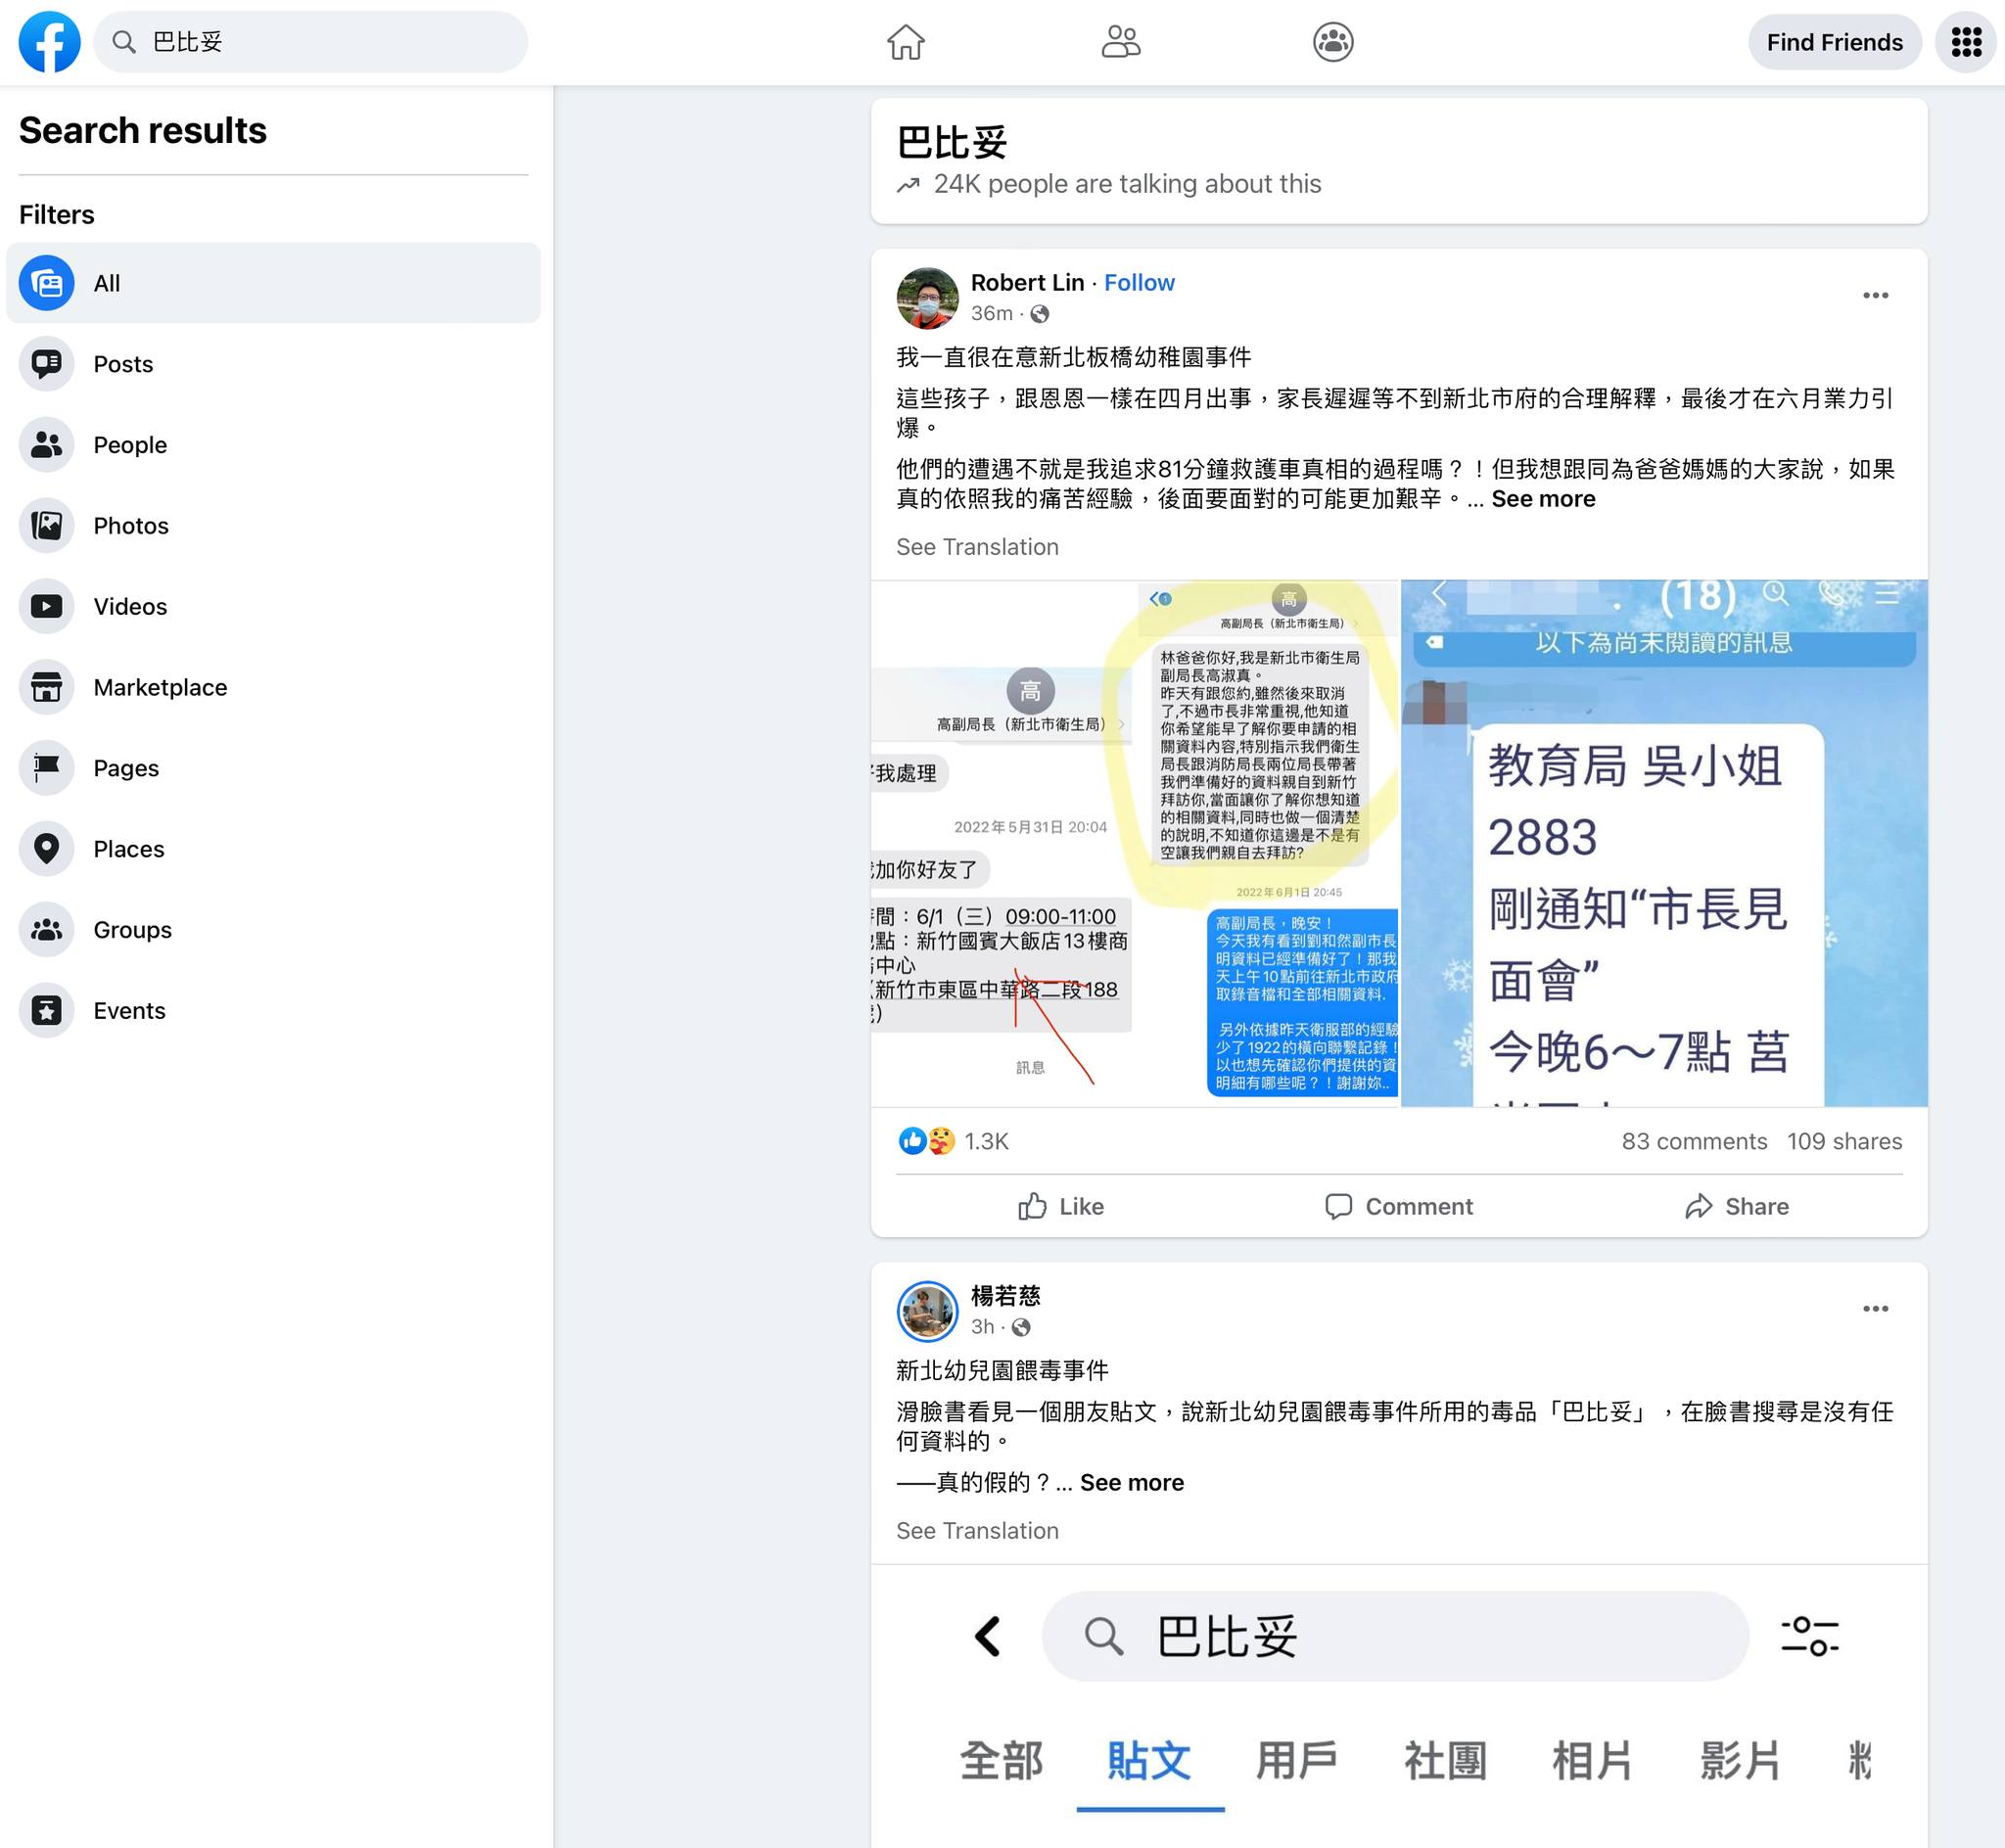
Task: Click the People filter icon
Action: pos(46,445)
